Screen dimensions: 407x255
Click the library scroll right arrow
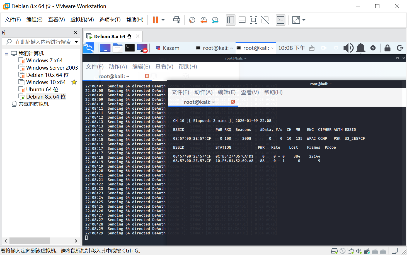coord(76,241)
